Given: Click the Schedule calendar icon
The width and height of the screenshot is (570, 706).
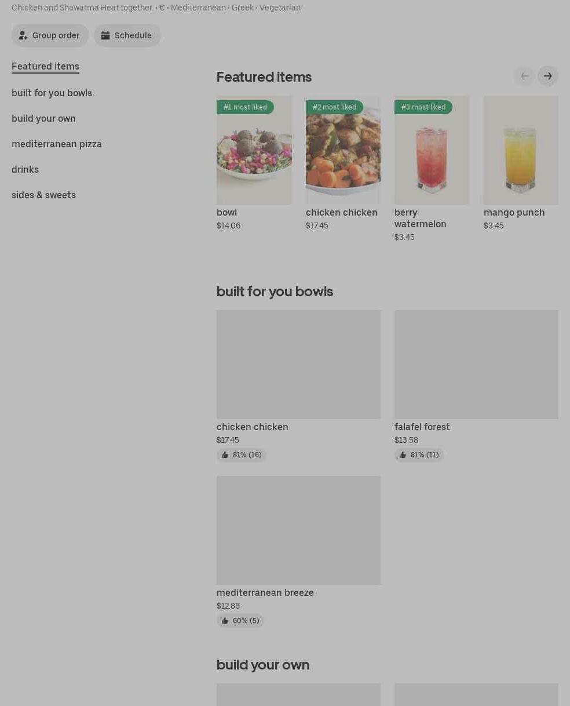Looking at the screenshot, I should (105, 35).
